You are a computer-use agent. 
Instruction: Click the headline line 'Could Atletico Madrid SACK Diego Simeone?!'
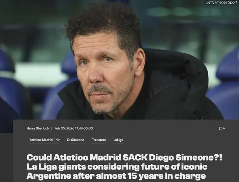click(124, 158)
